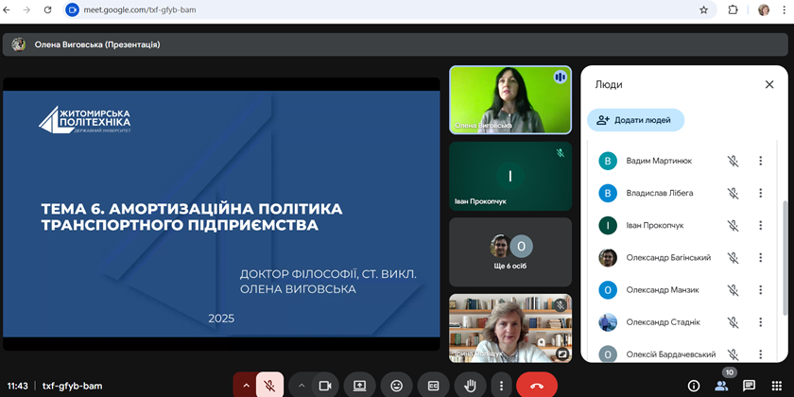Turn on closed captions
Image resolution: width=794 pixels, height=397 pixels.
[434, 386]
